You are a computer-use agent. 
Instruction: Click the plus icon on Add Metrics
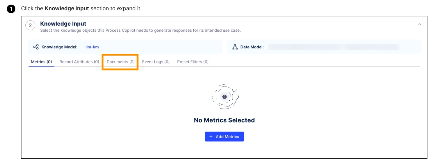[x=211, y=137]
